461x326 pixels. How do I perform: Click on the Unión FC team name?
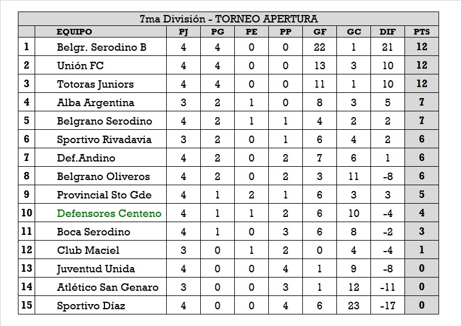(x=80, y=66)
